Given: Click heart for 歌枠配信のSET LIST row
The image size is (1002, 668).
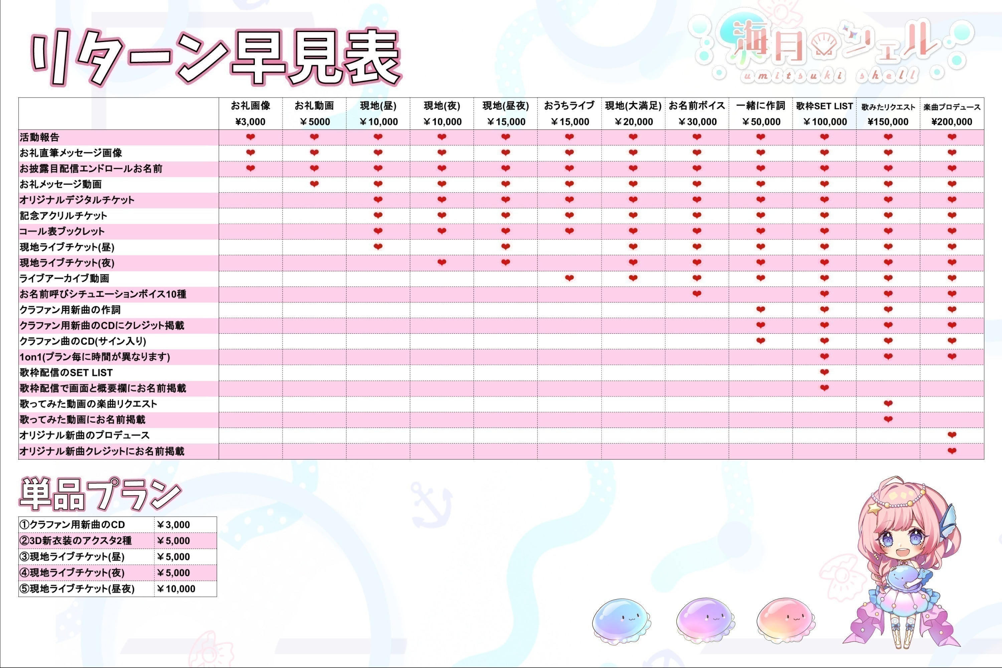Looking at the screenshot, I should coord(824,372).
